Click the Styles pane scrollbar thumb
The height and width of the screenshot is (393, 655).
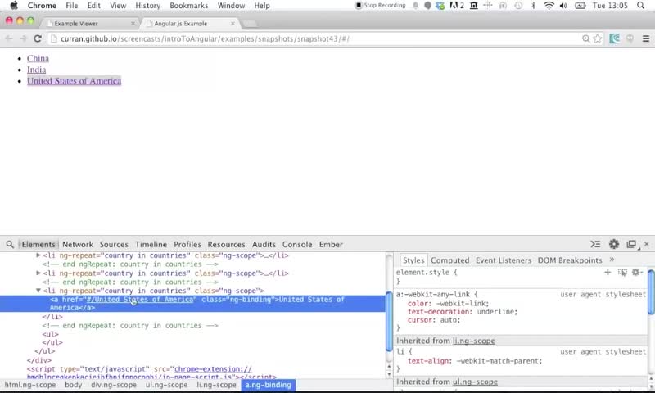[x=651, y=292]
